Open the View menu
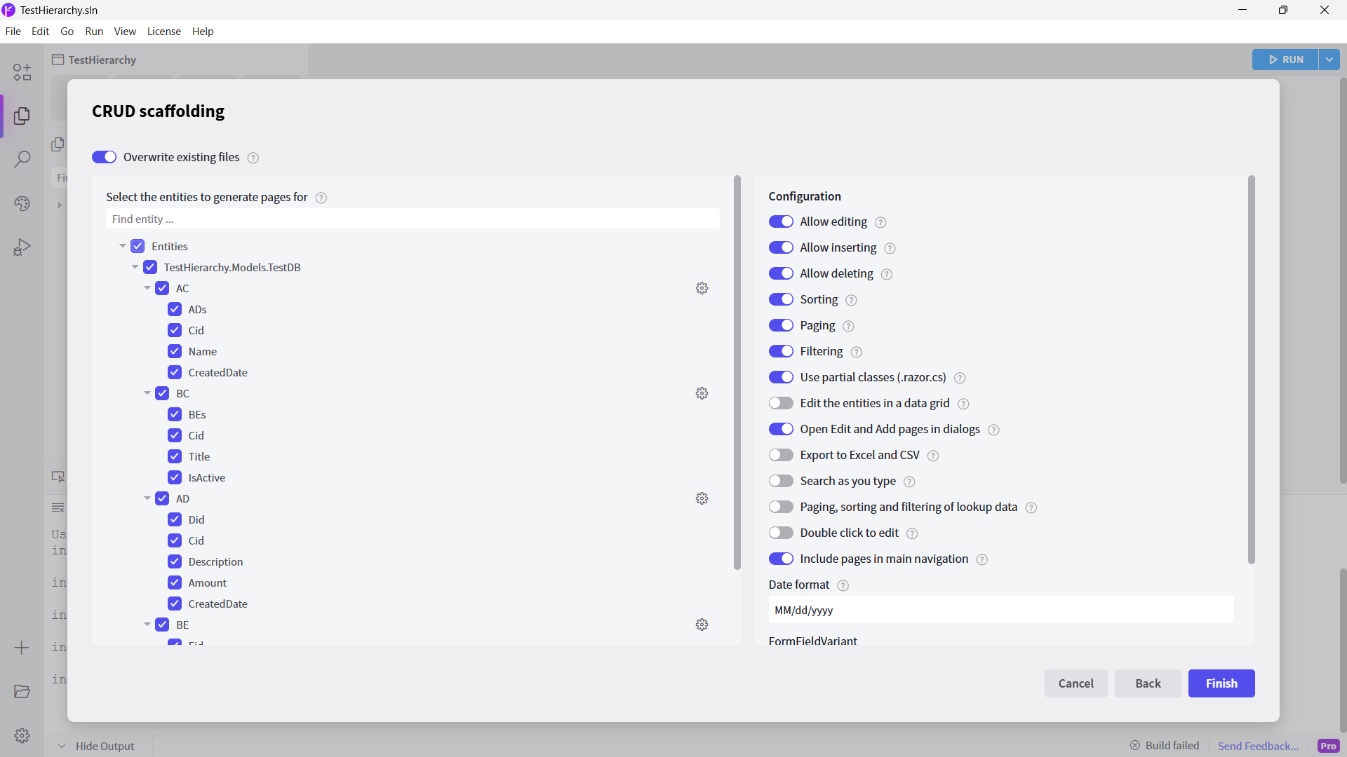Image resolution: width=1347 pixels, height=757 pixels. coord(125,32)
